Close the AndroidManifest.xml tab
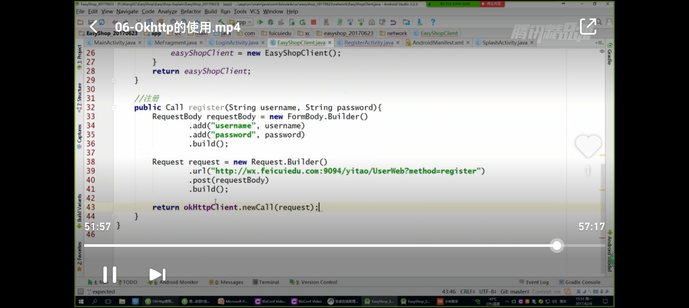The height and width of the screenshot is (308, 689). pos(468,43)
